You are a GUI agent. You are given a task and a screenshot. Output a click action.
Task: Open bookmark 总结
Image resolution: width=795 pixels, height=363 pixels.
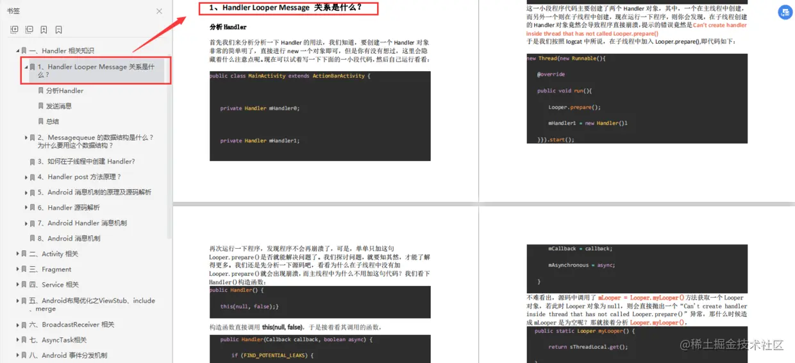(x=53, y=122)
